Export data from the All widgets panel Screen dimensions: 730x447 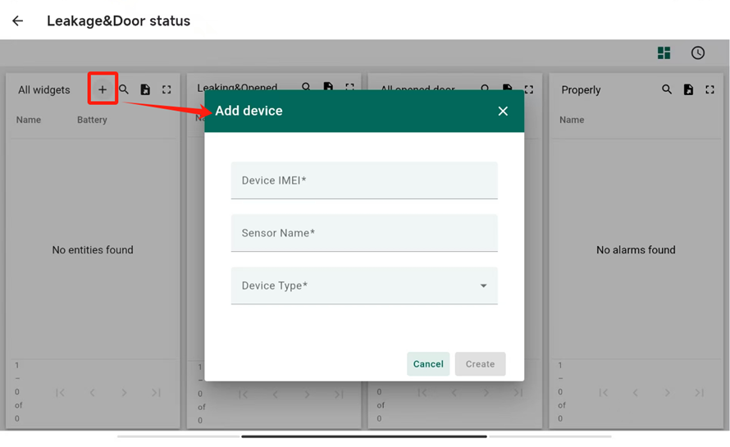click(145, 89)
